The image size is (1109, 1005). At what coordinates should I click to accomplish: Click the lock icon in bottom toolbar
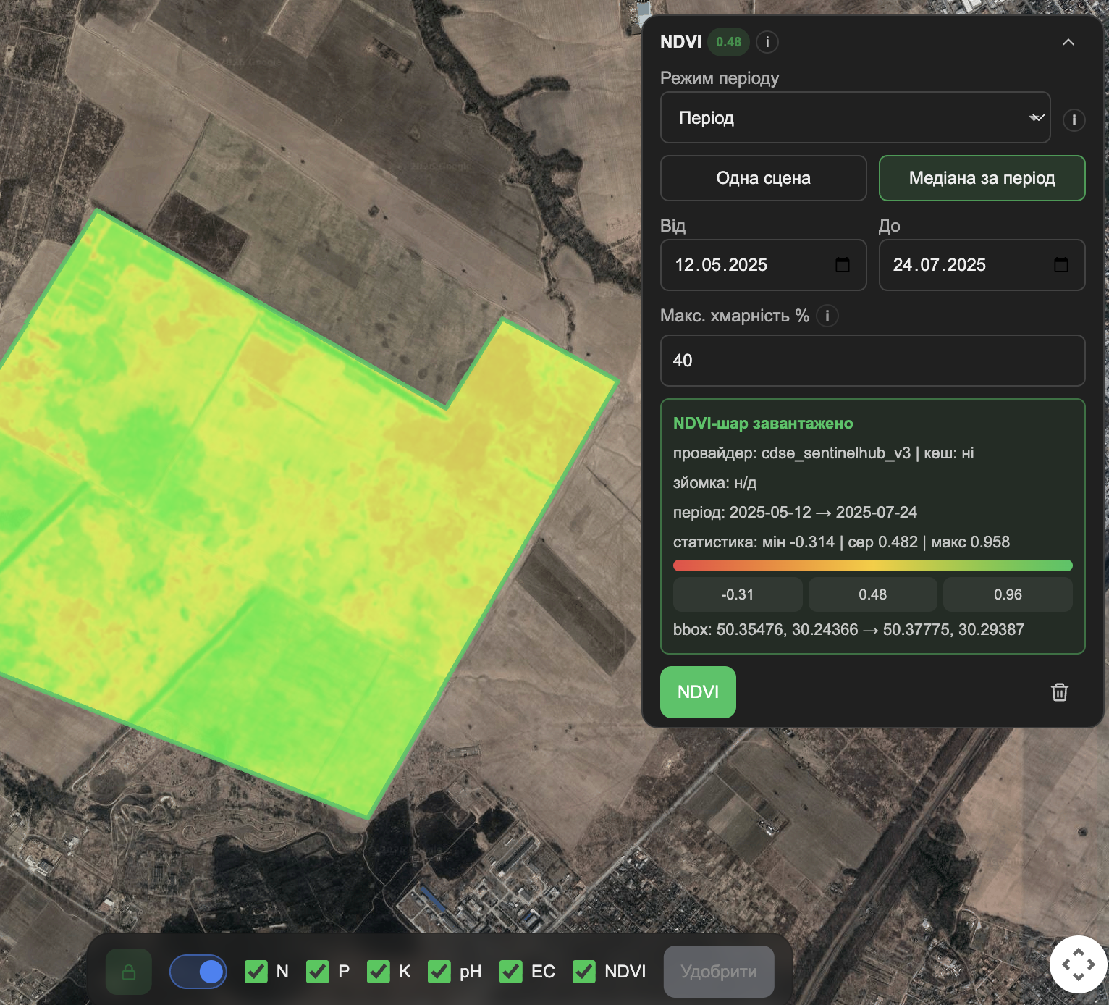129,972
